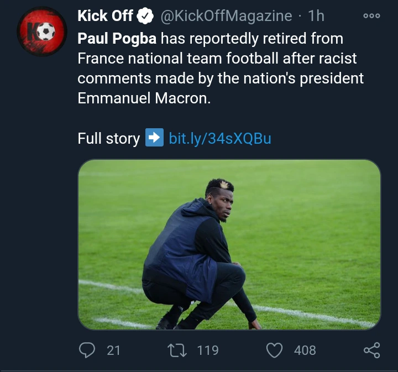The height and width of the screenshot is (372, 398).
Task: Click the "Full story" text
Action: click(108, 138)
